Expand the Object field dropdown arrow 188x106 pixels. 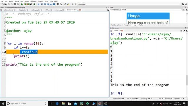(182, 10)
